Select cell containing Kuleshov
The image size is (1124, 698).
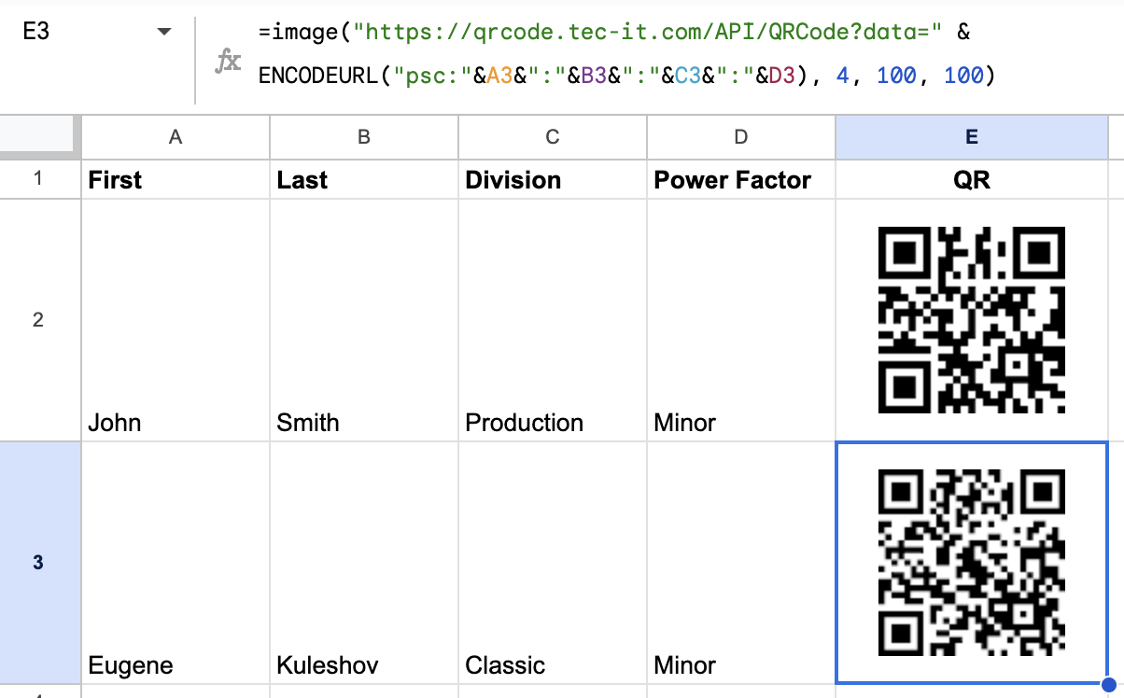tap(364, 563)
